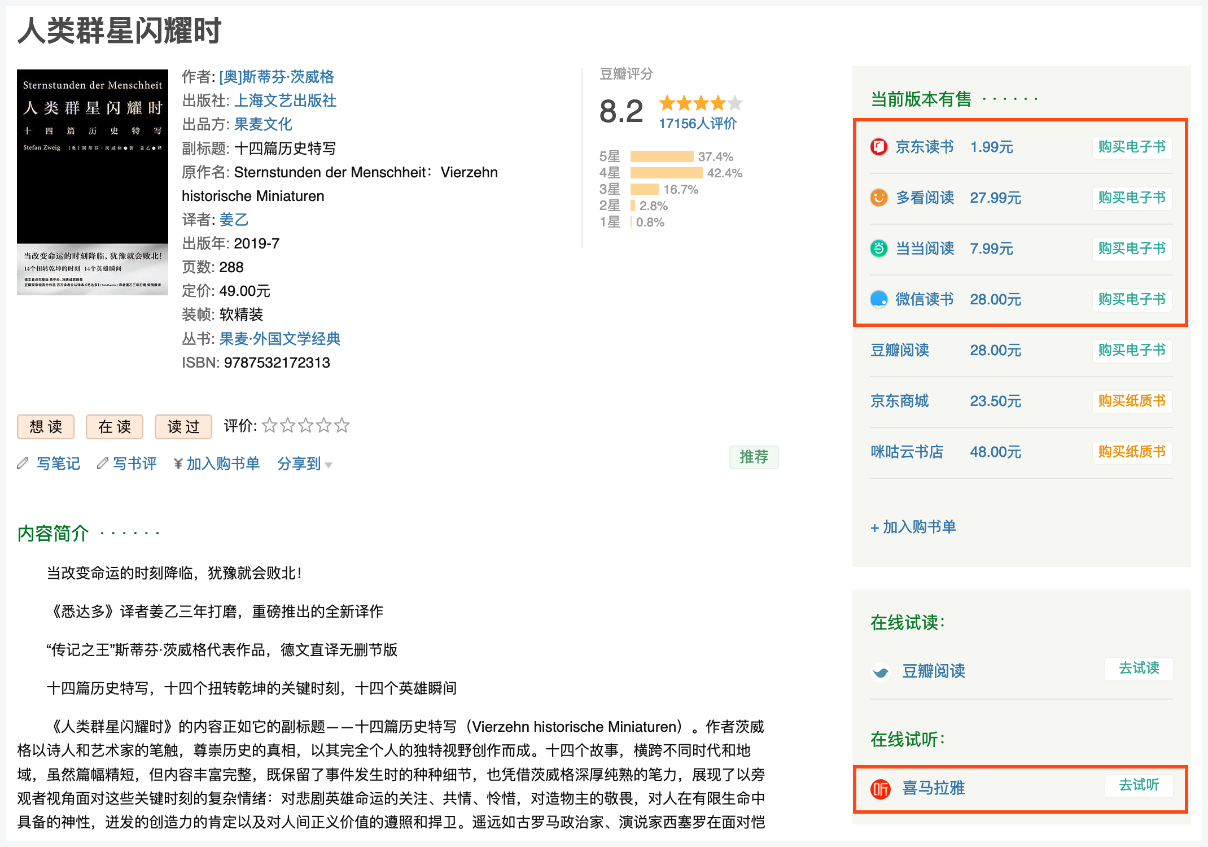Image resolution: width=1208 pixels, height=847 pixels.
Task: Click 去试听 on 喜马拉雅 row
Action: pyautogui.click(x=1139, y=785)
